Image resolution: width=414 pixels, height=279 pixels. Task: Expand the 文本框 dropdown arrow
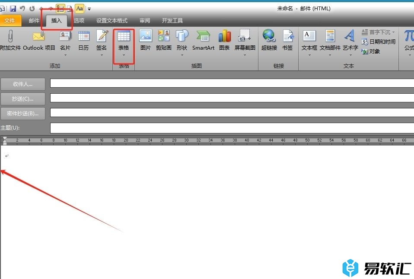[309, 55]
